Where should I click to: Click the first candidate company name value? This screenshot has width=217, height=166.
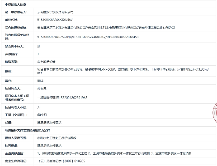pyautogui.click(x=55, y=12)
